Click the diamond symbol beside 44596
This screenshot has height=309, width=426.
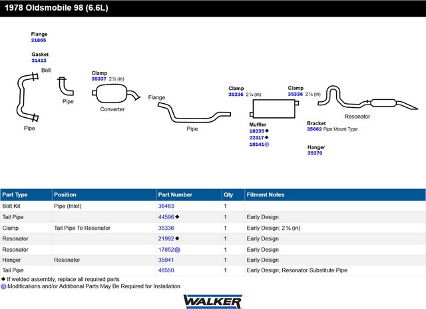tap(177, 216)
